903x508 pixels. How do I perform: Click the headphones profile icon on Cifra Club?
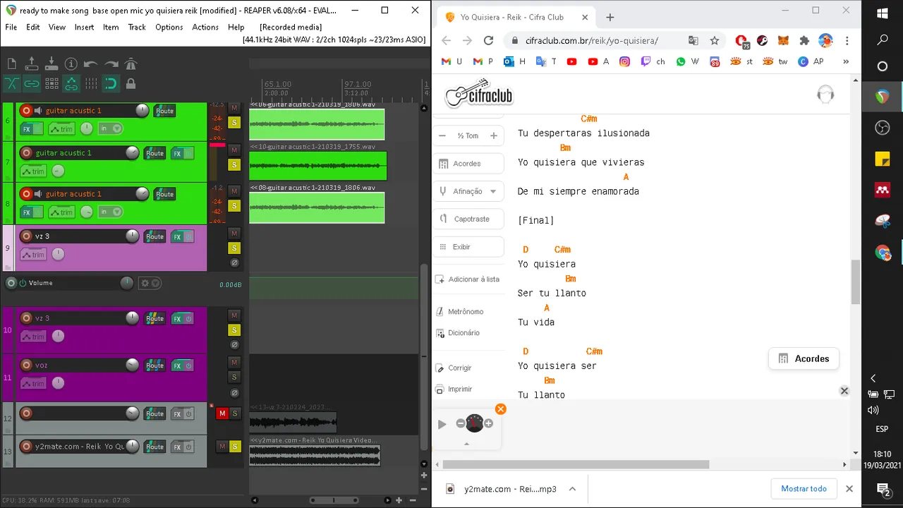pos(825,94)
